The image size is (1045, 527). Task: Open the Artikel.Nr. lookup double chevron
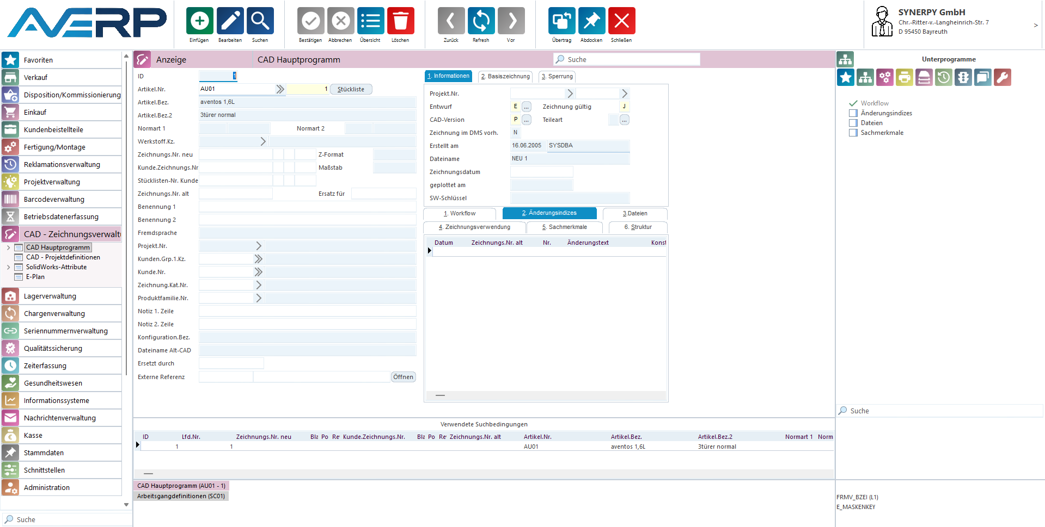coord(280,89)
